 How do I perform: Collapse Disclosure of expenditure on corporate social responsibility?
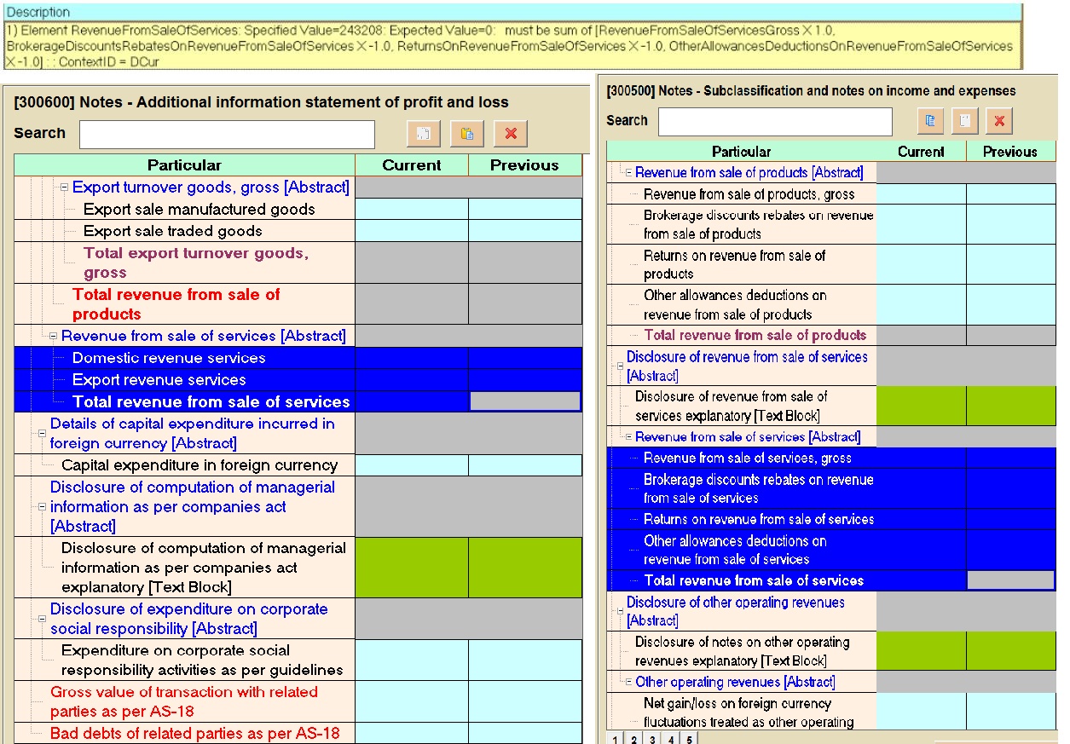click(40, 620)
